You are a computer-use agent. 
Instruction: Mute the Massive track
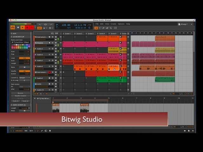point(56,43)
